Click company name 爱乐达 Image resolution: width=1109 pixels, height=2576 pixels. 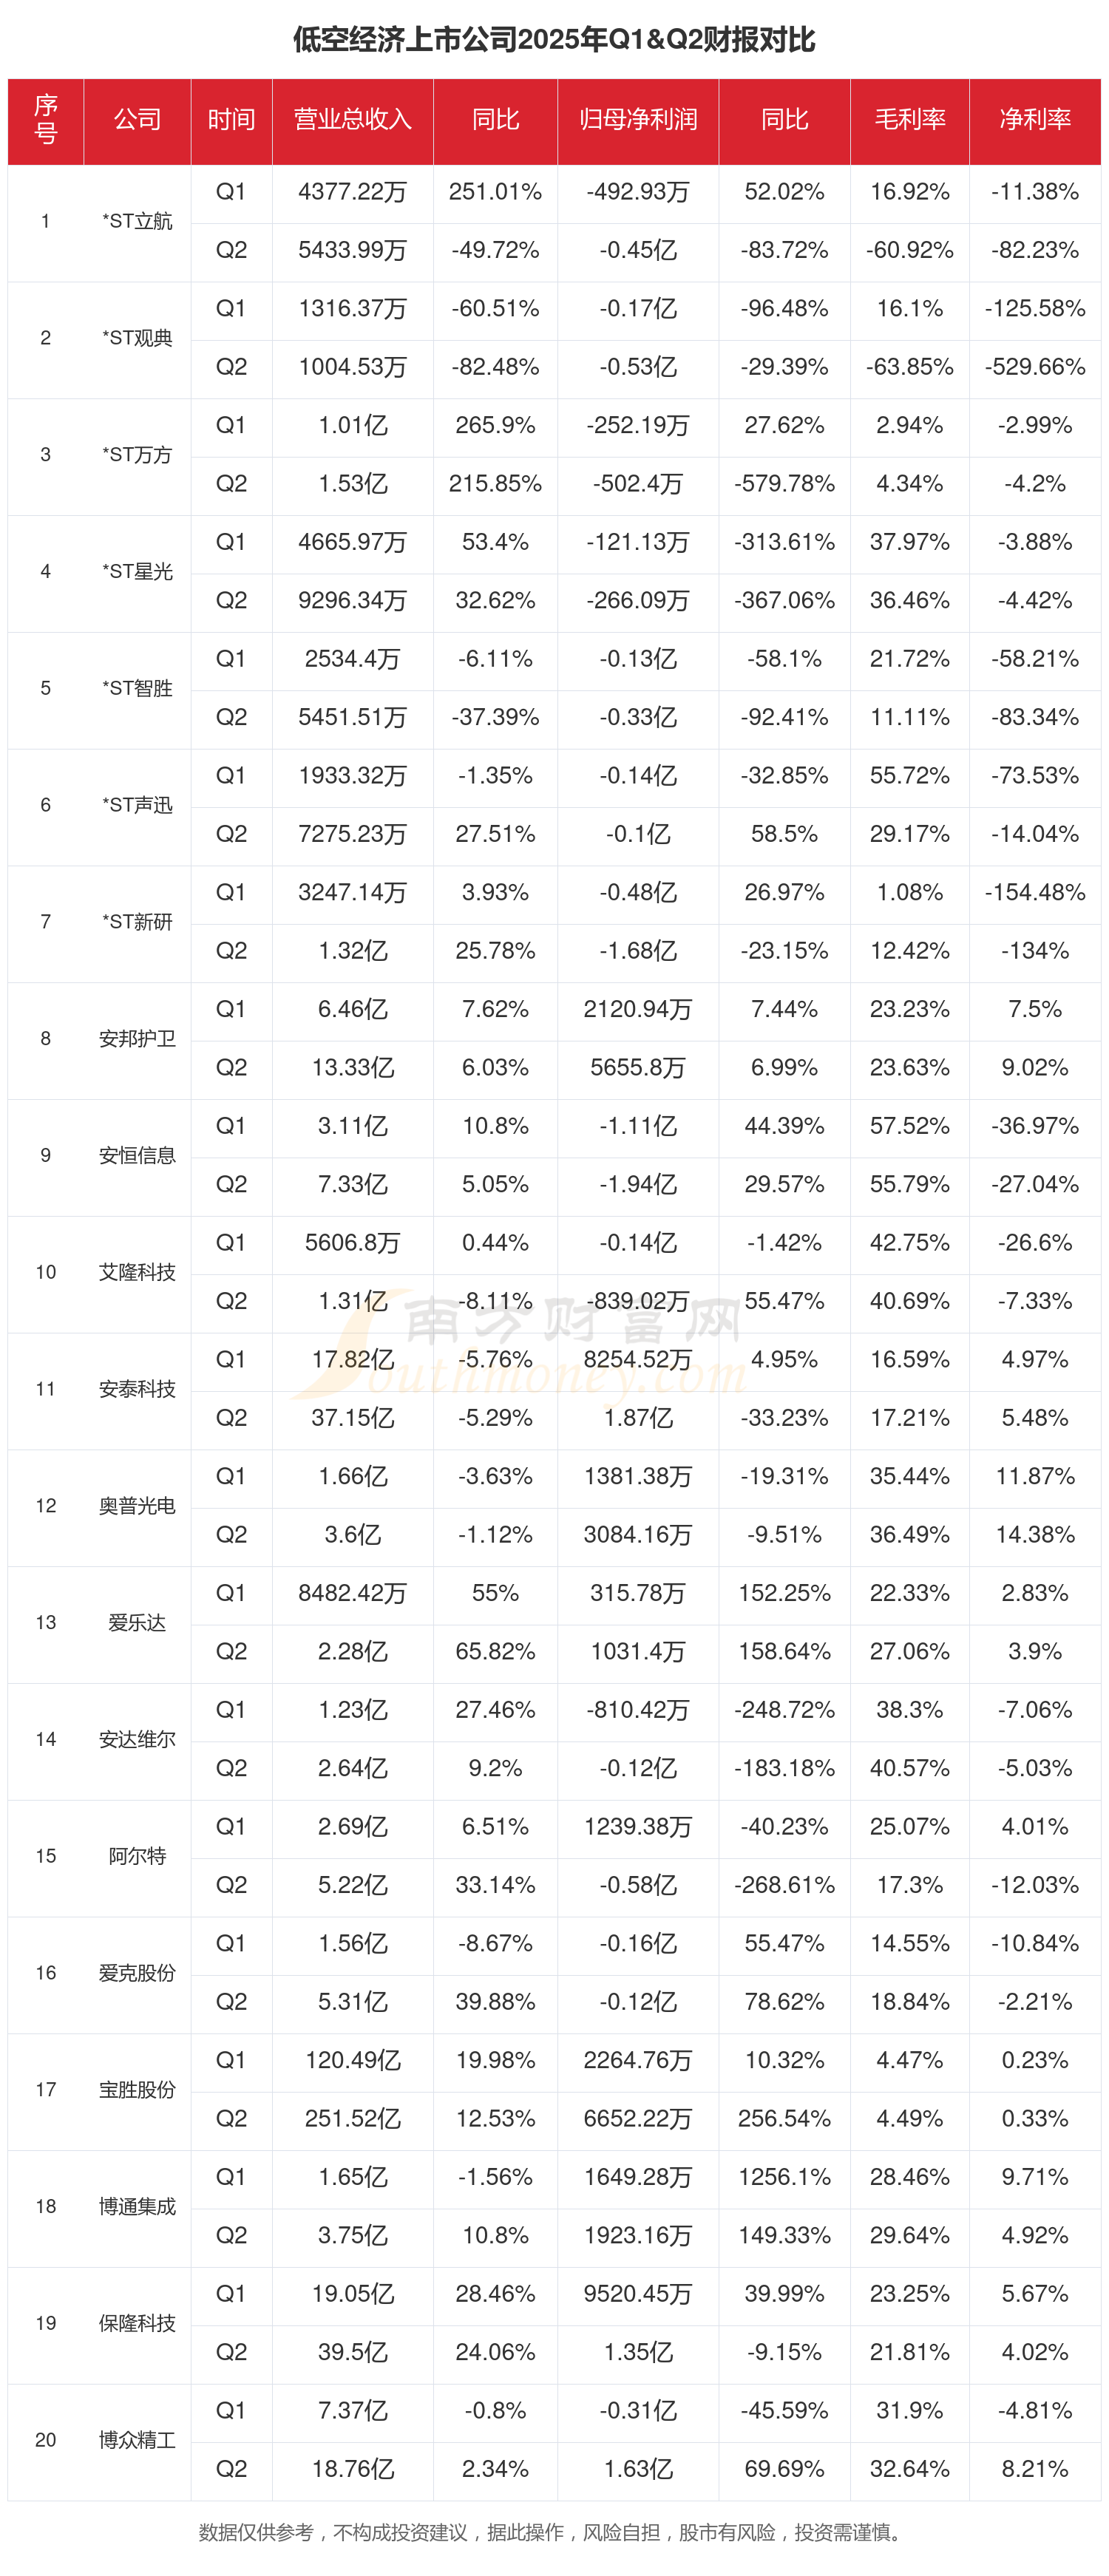coord(137,1622)
